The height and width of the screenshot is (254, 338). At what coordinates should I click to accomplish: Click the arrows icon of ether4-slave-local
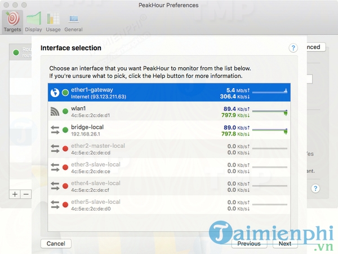[55, 186]
